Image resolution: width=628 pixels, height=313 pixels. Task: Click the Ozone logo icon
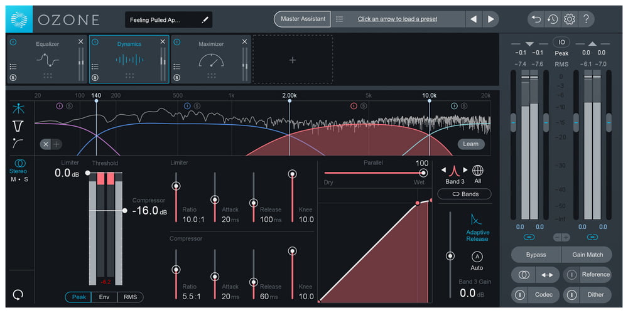click(x=19, y=19)
